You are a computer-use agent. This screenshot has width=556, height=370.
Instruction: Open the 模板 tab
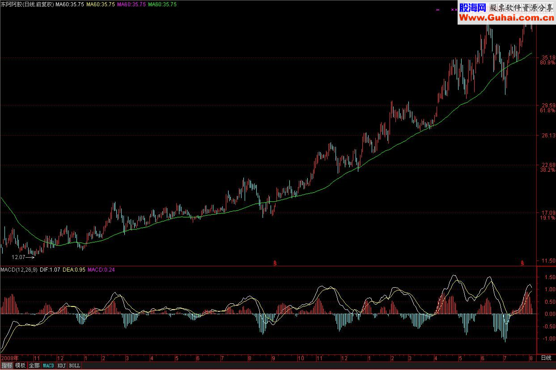click(x=21, y=366)
